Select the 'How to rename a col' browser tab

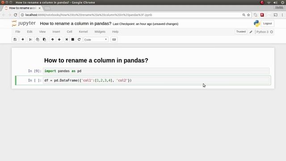(x=22, y=8)
